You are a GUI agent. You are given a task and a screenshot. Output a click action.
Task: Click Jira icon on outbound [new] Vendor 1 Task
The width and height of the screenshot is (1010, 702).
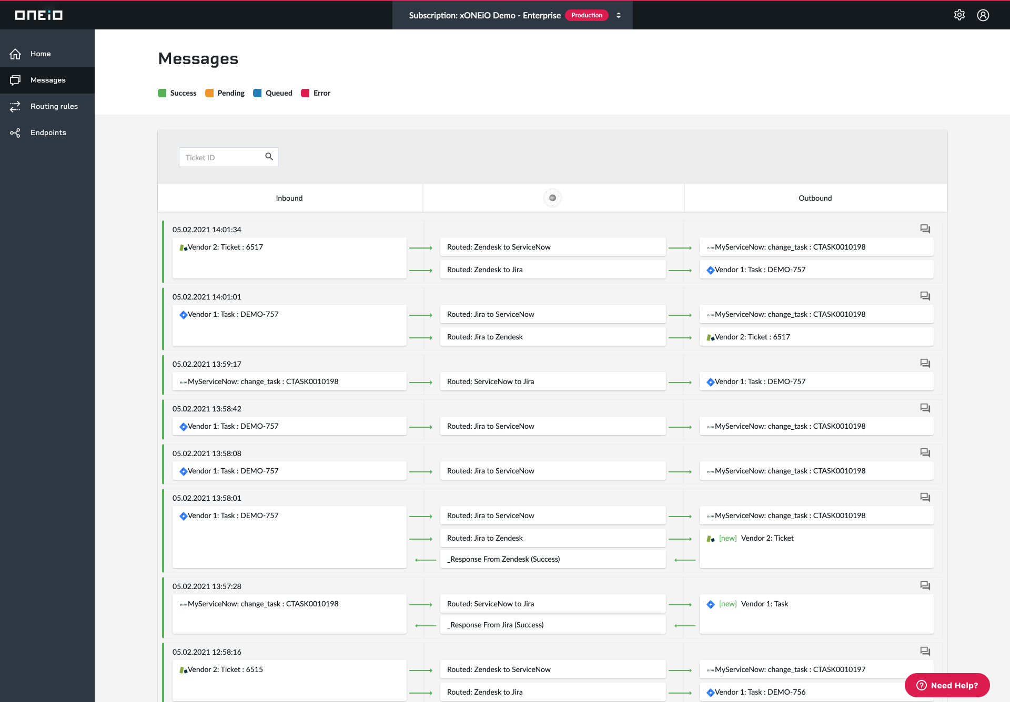tap(710, 604)
